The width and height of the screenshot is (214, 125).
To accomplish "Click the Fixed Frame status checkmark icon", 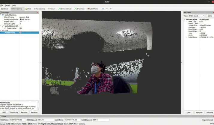I will pos(5,28).
